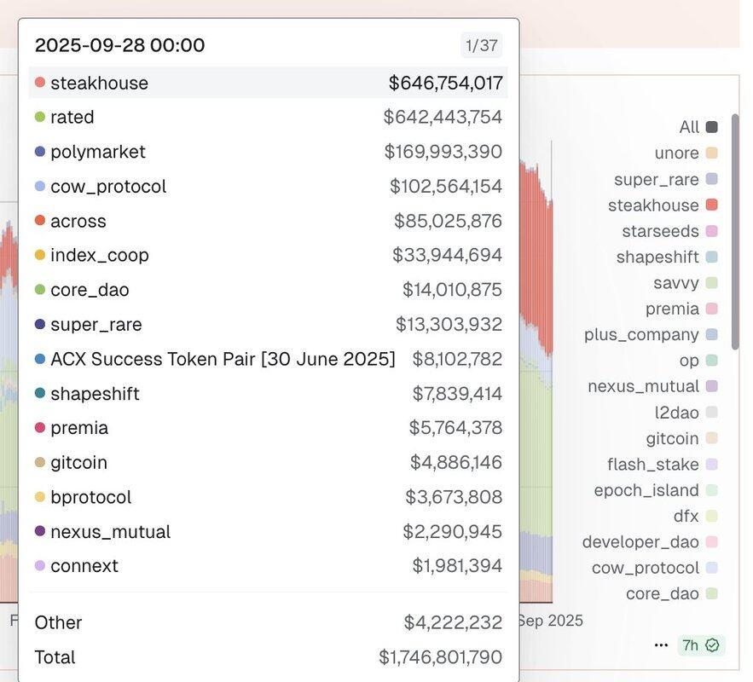The height and width of the screenshot is (682, 753).
Task: Toggle All series in legend
Action: click(698, 127)
